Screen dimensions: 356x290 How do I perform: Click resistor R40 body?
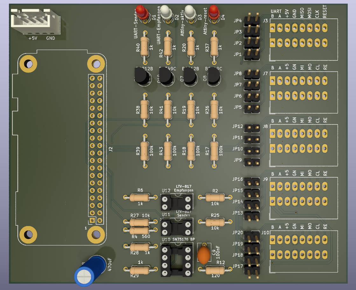(145, 47)
